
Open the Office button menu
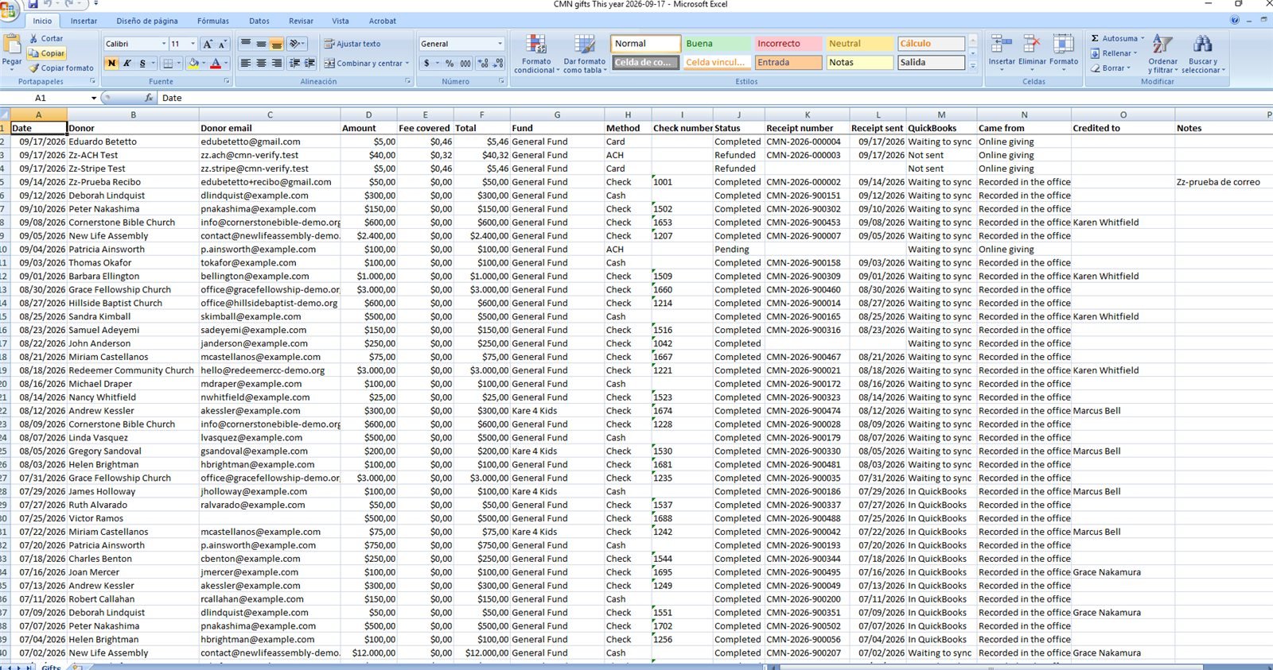[x=9, y=10]
